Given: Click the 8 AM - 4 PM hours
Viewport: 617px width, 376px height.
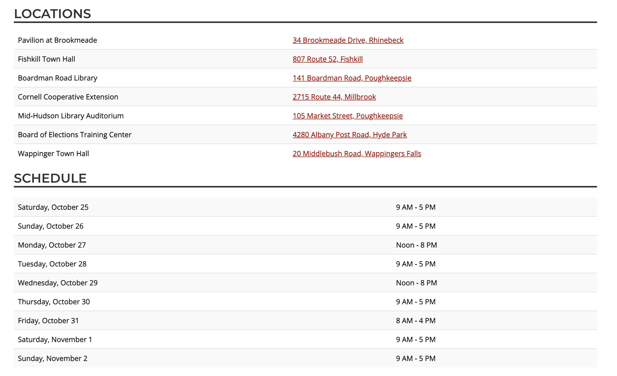Looking at the screenshot, I should tap(415, 321).
